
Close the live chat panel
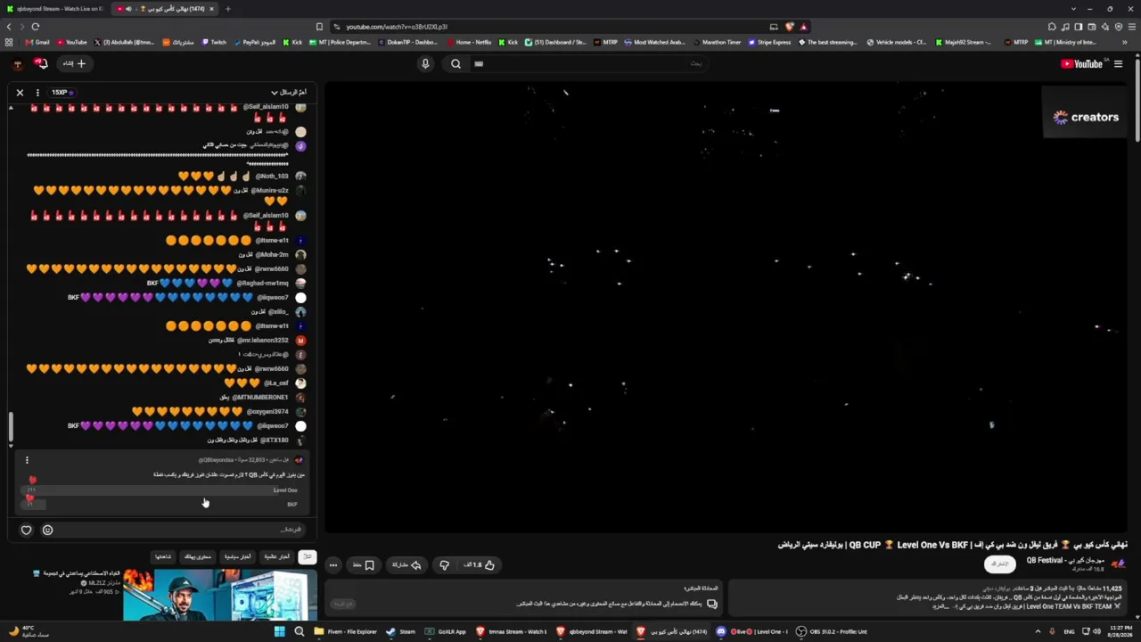(20, 92)
